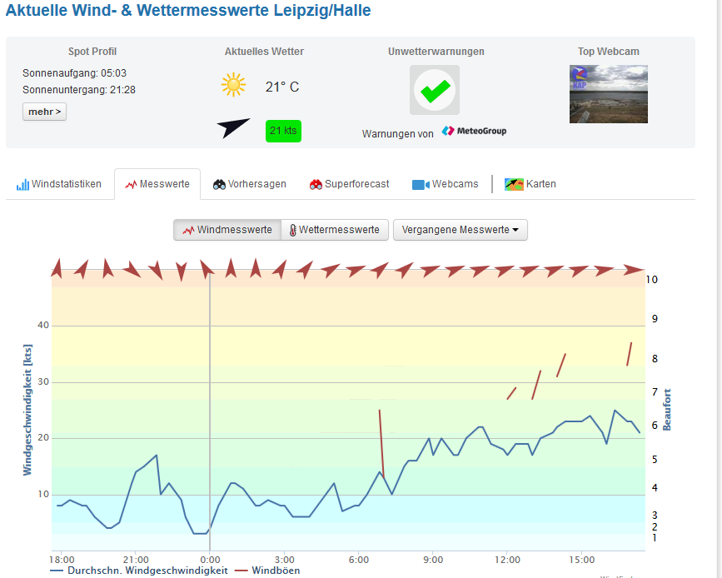
Task: Open the Vergangene Messwerte dropdown
Action: click(460, 230)
